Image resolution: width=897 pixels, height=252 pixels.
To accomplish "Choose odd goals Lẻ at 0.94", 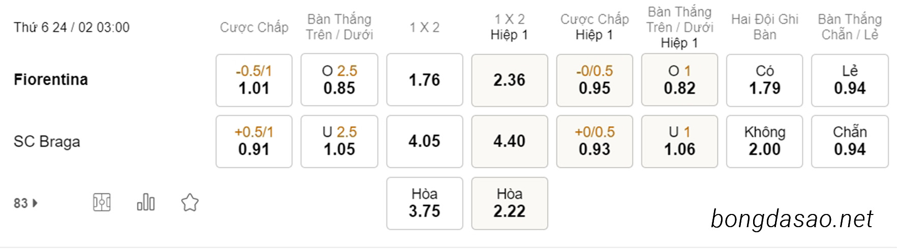I will pyautogui.click(x=850, y=80).
